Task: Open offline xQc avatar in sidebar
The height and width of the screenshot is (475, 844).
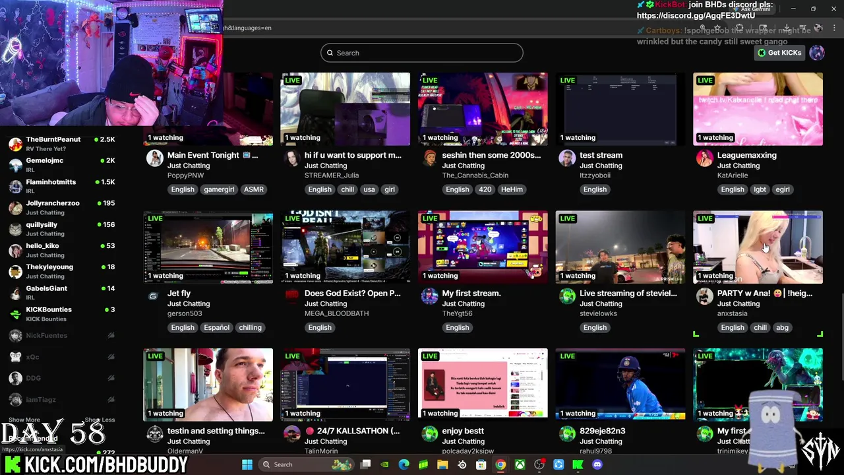Action: (x=15, y=357)
